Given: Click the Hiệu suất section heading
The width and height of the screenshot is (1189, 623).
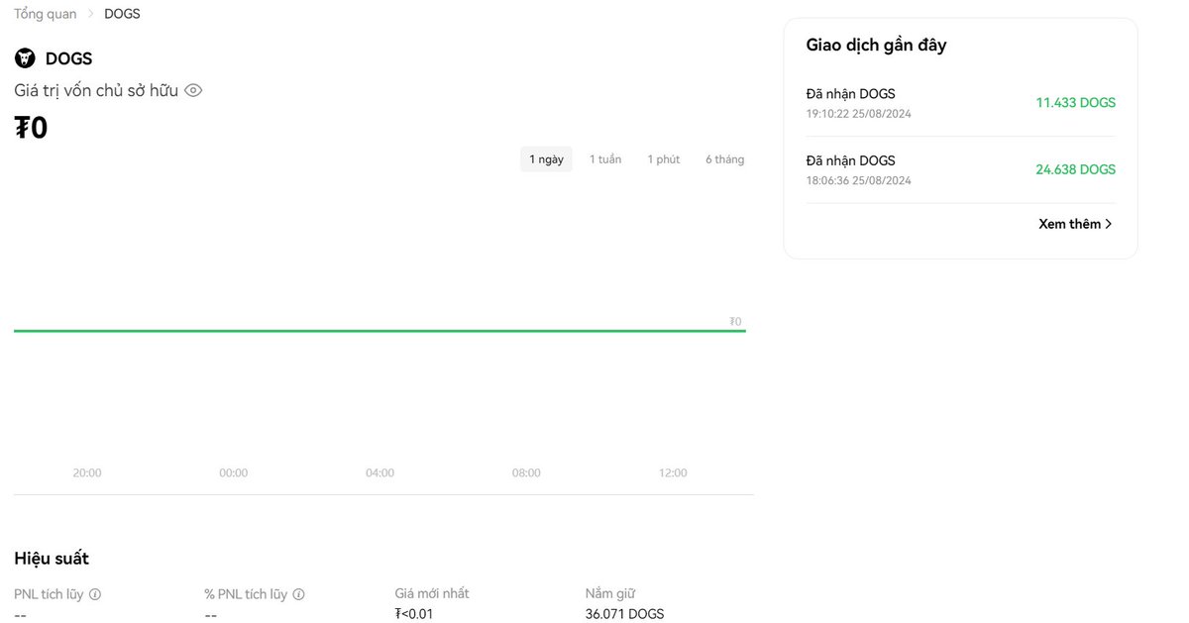Looking at the screenshot, I should (x=52, y=559).
